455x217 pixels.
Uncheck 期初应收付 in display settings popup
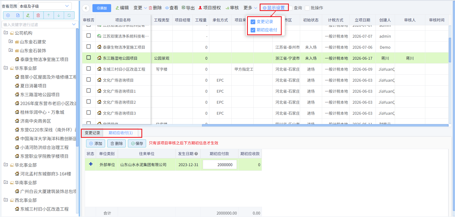[253, 30]
